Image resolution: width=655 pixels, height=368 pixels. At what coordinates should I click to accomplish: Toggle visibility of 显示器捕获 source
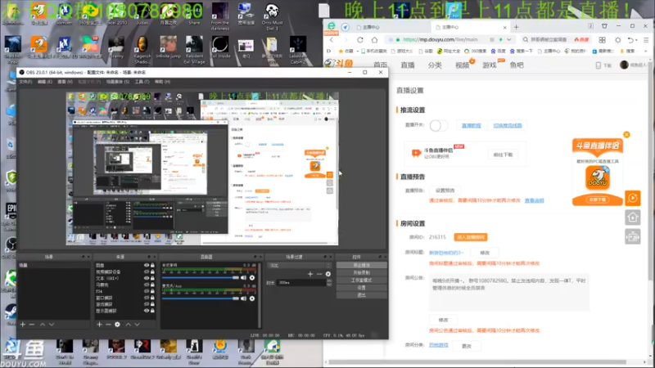147,311
